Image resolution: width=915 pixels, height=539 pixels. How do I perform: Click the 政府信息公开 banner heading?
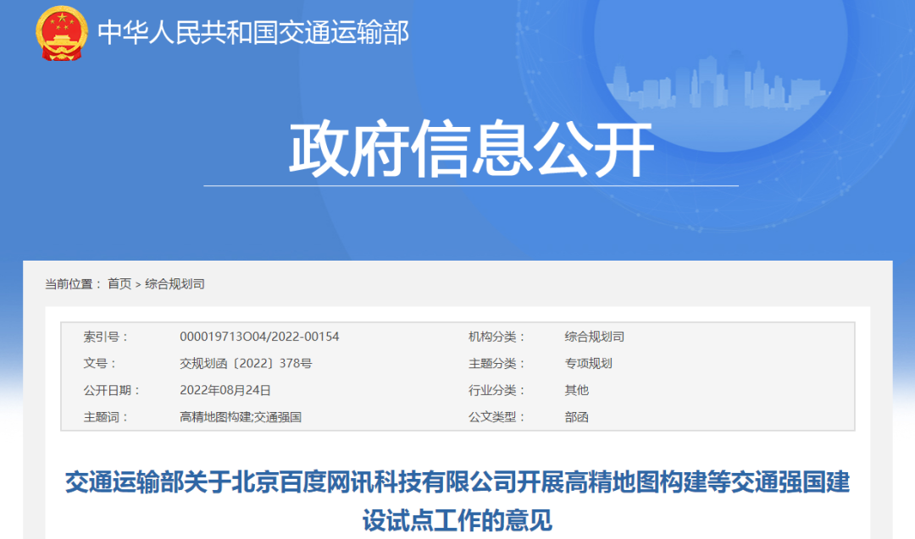coord(471,149)
